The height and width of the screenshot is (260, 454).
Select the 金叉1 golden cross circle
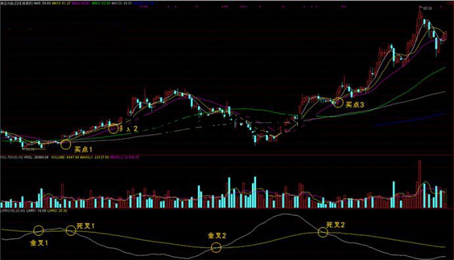39,230
